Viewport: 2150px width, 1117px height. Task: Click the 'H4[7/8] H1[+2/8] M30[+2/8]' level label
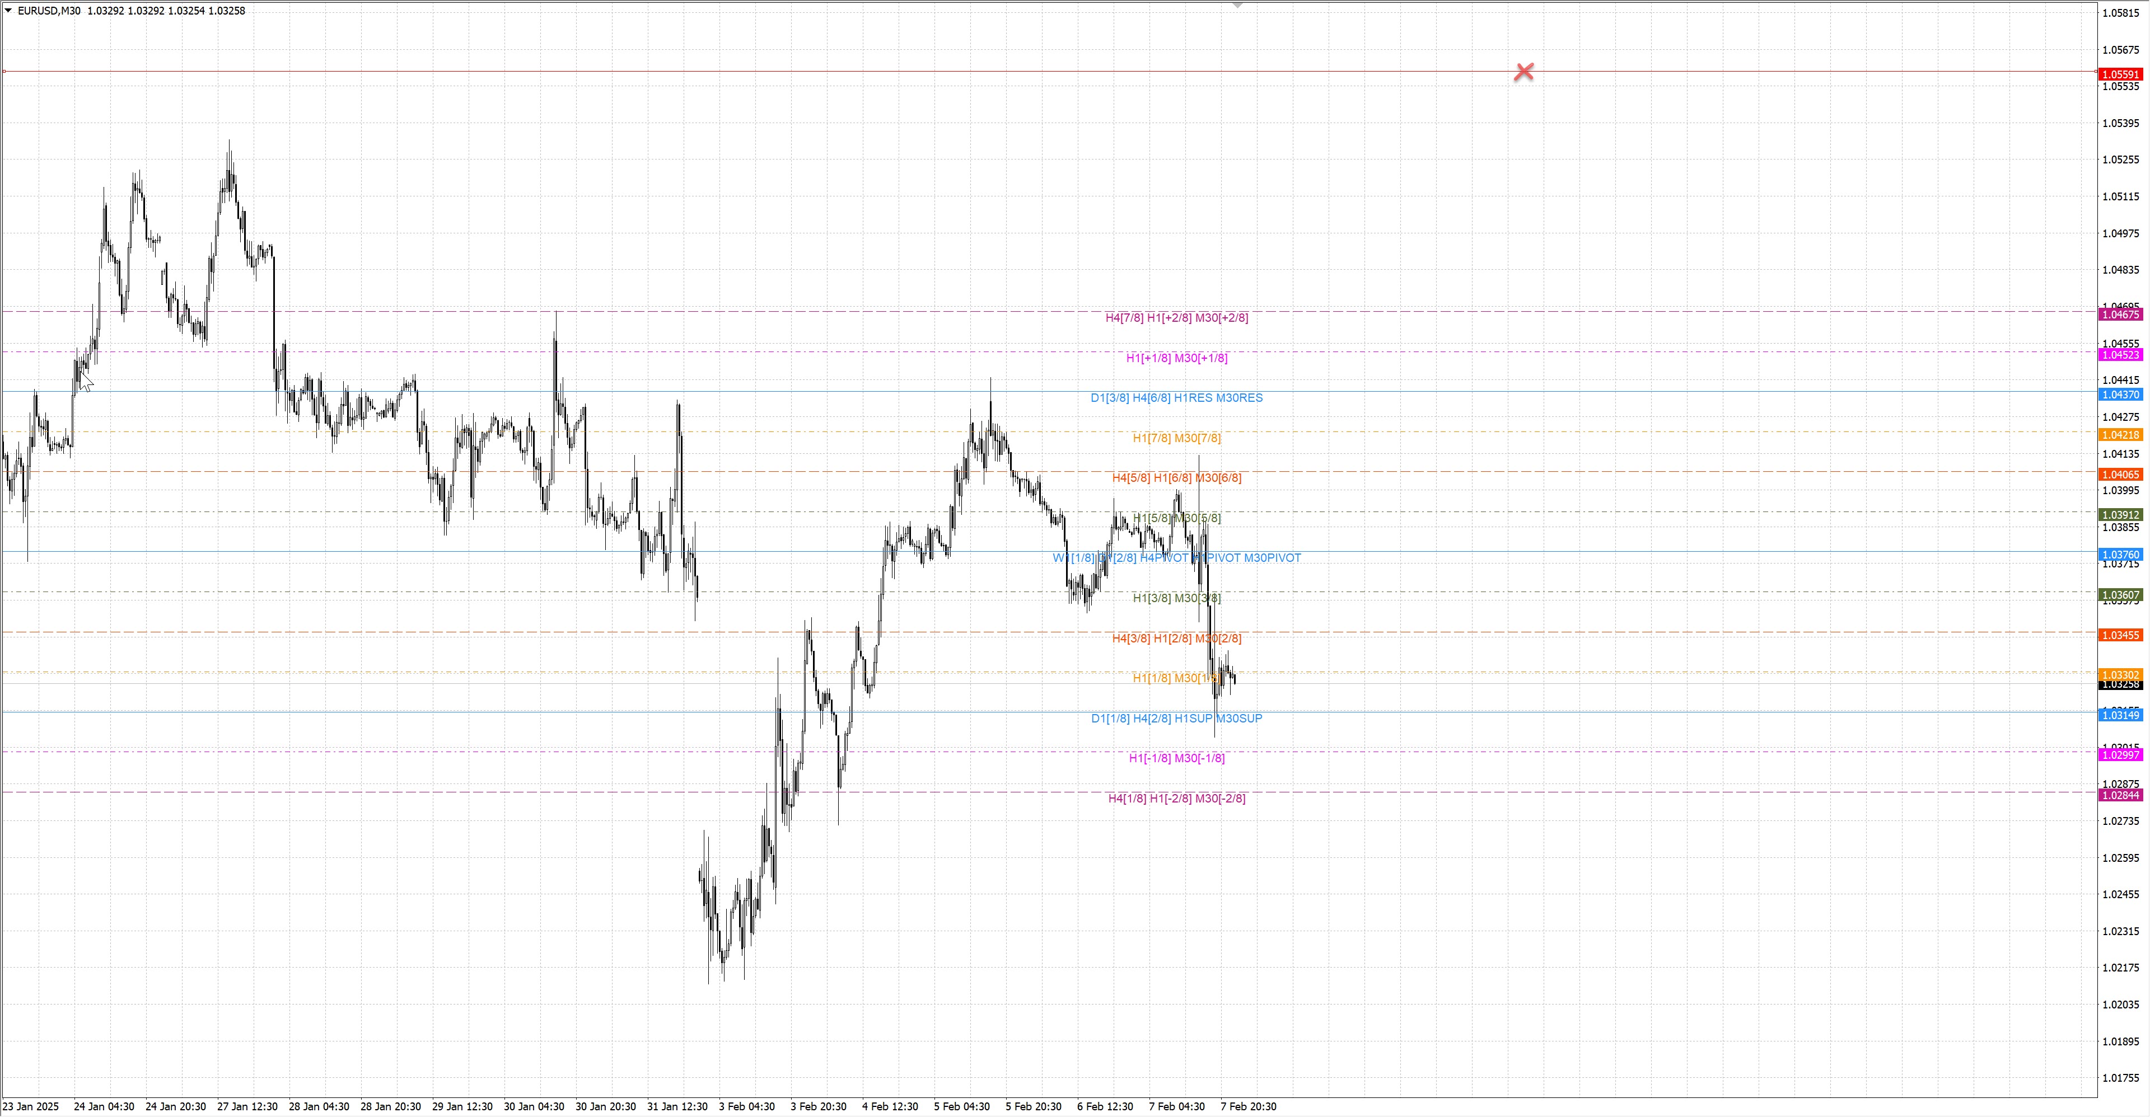(1176, 318)
